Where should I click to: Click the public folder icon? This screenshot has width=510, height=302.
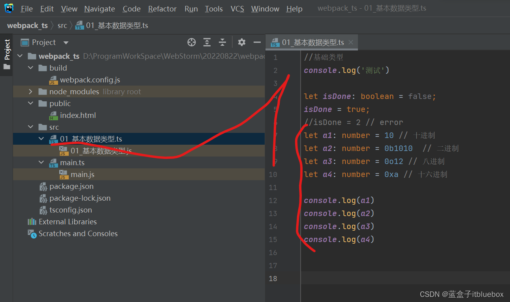[43, 104]
